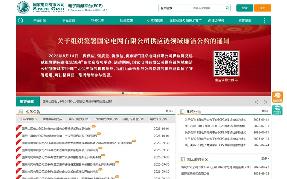Open the 全面计划 navigation menu
Image resolution: width=287 pixels, height=179 pixels.
click(x=40, y=21)
